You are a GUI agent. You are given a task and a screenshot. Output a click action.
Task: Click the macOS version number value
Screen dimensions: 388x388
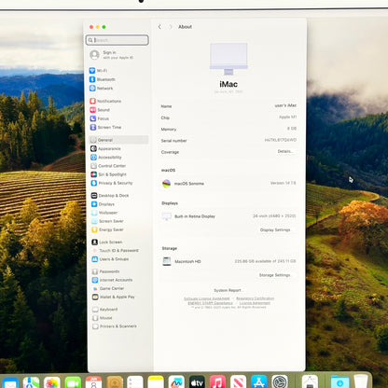(x=283, y=183)
